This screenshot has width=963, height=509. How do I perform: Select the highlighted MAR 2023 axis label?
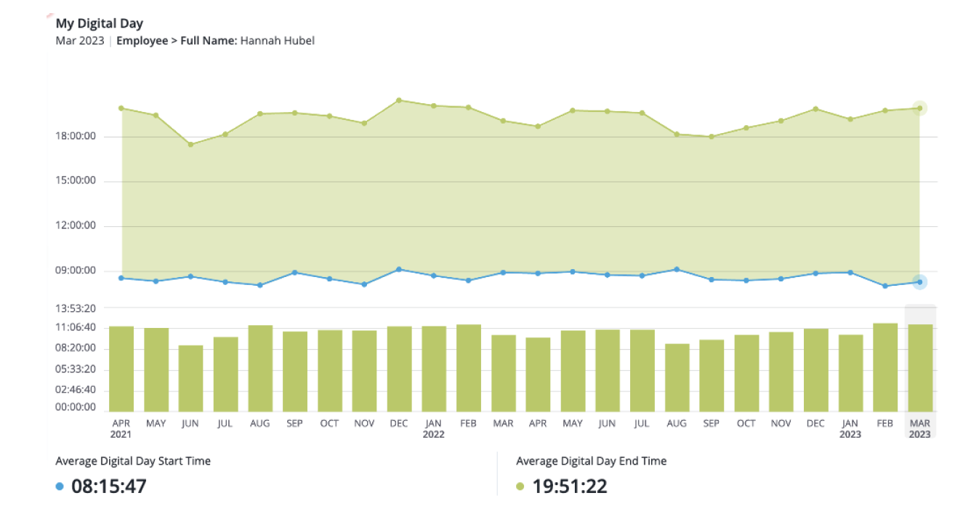[x=919, y=428]
